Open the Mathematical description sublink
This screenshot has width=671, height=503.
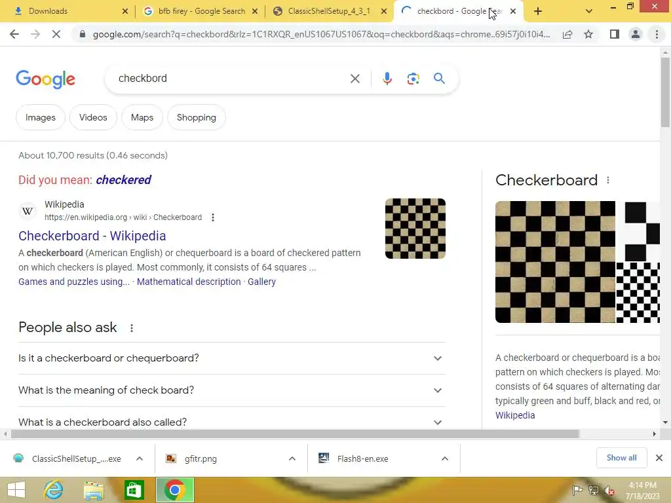click(x=189, y=282)
